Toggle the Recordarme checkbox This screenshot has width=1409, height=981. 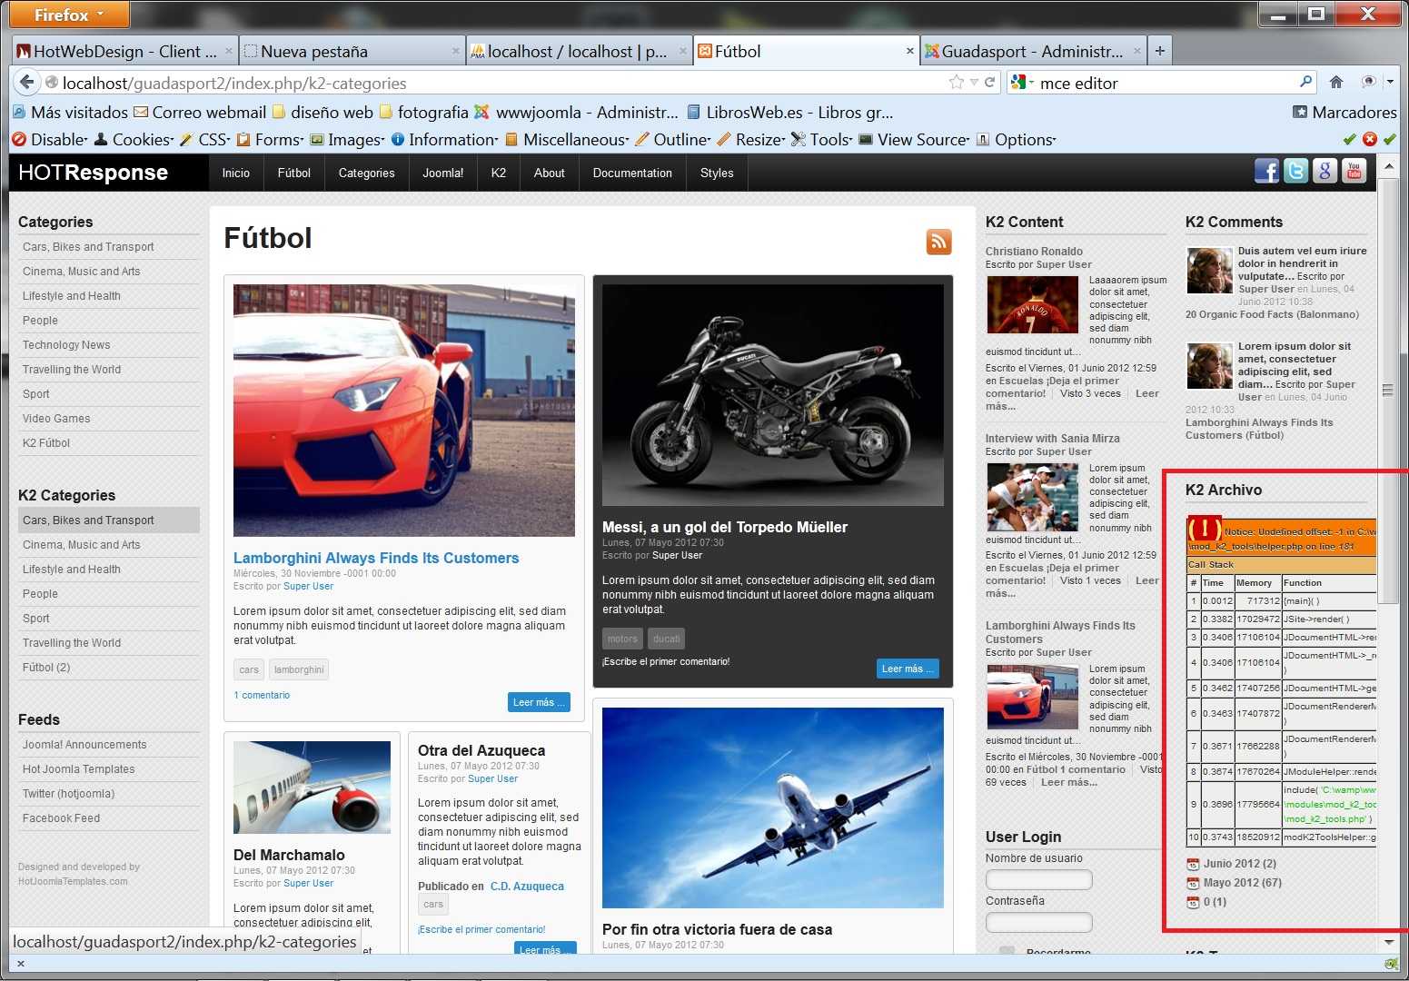tap(1007, 951)
